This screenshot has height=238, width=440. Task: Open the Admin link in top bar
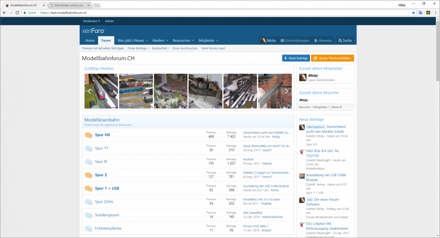click(x=109, y=21)
